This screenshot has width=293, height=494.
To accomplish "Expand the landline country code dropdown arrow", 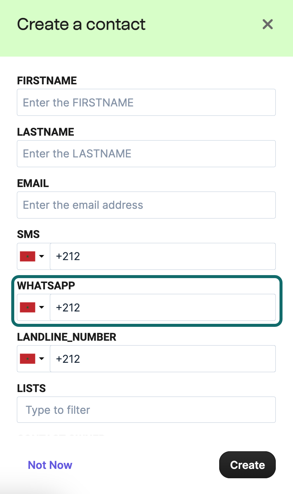I will point(42,358).
